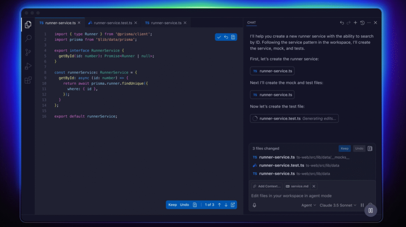Open the chat panel's more actions ellipsis
Image resolution: width=406 pixels, height=227 pixels.
click(x=369, y=23)
